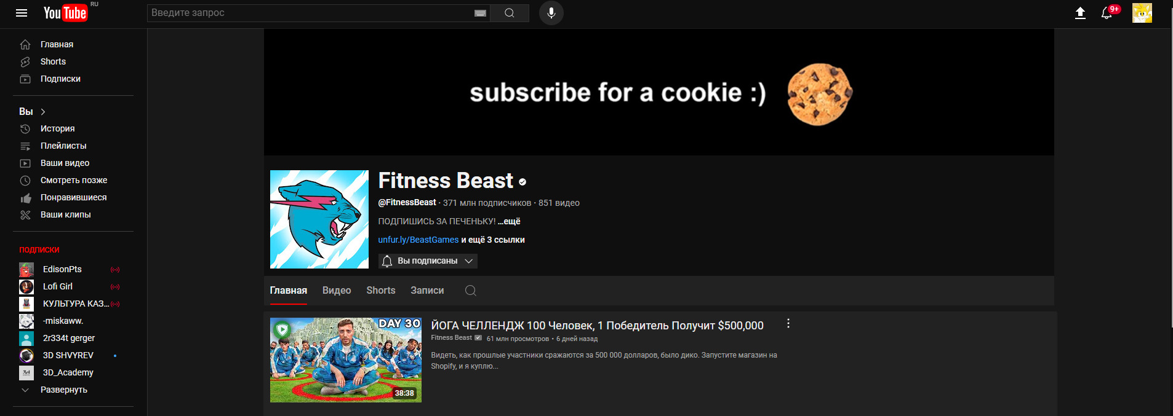Open the ЙОГА ЧЕЛЛЕНДЖ video title
1173x416 pixels.
[x=597, y=326]
